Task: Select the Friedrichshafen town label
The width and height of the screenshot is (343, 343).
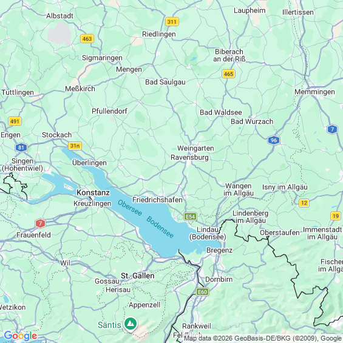Action: [x=157, y=200]
